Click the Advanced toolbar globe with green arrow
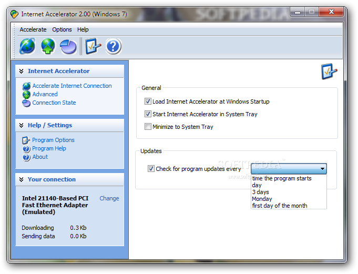The width and height of the screenshot is (358, 274). [x=48, y=46]
